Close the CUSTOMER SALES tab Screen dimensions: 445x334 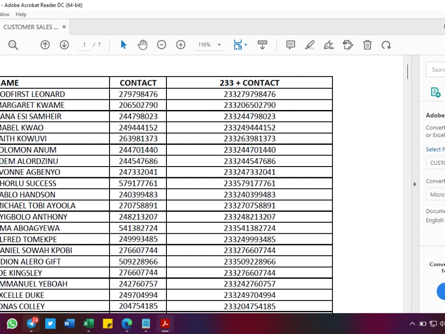click(64, 27)
